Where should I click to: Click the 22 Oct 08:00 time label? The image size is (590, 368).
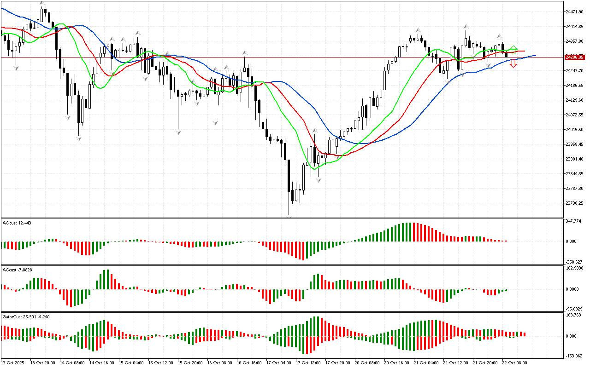point(514,362)
